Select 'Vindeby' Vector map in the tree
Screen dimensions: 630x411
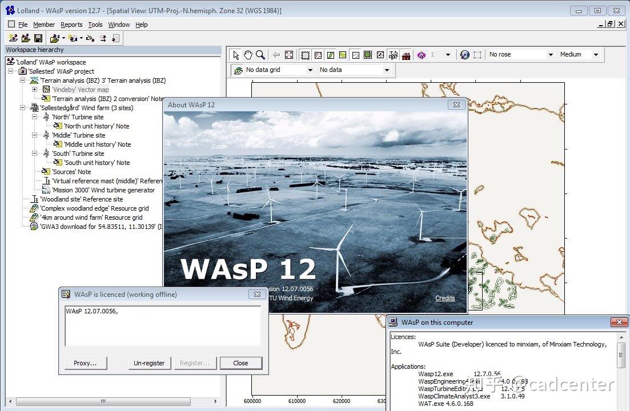(x=81, y=89)
